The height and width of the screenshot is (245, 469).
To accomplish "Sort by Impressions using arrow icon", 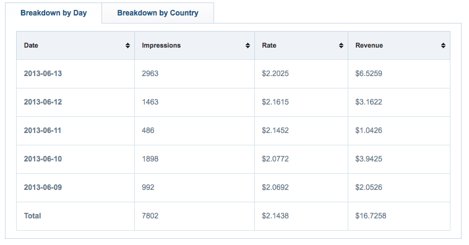I will (x=247, y=45).
